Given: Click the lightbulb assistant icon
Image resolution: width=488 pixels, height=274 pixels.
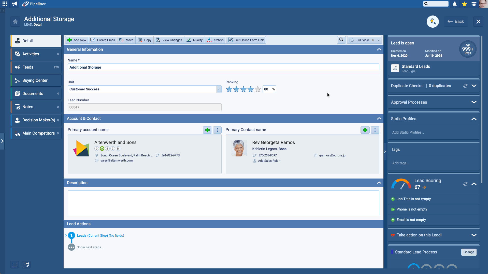Looking at the screenshot, I should coord(433,22).
